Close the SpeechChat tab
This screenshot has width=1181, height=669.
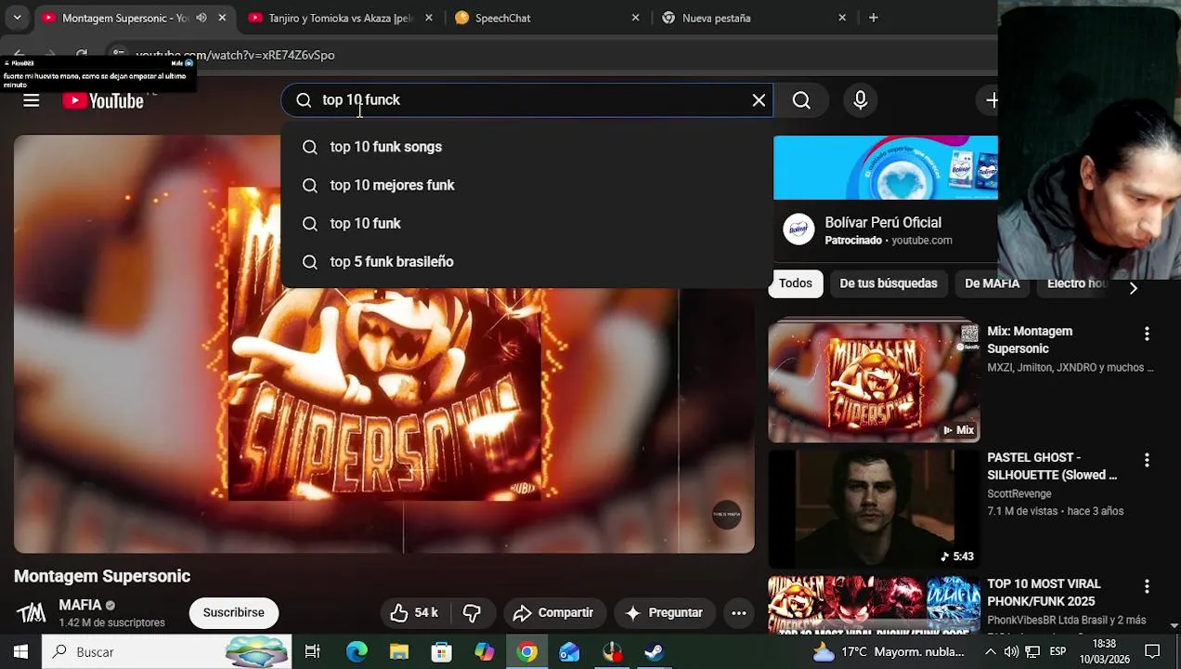[635, 18]
